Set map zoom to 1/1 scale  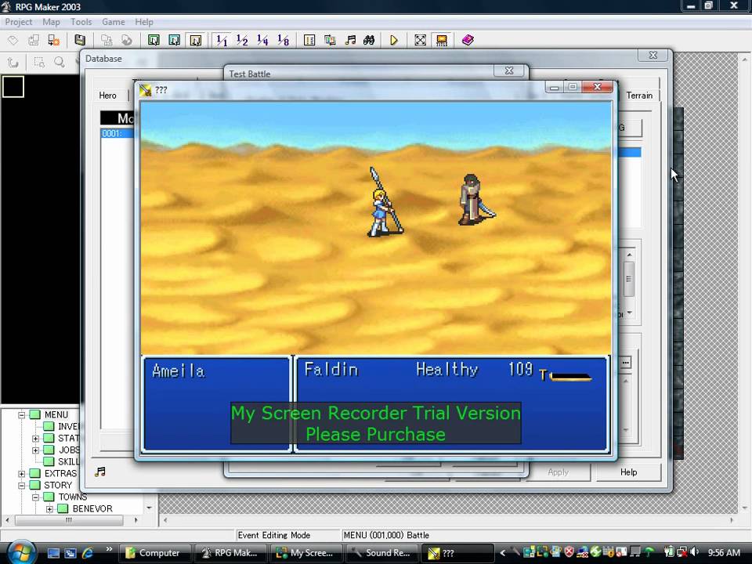(x=222, y=40)
